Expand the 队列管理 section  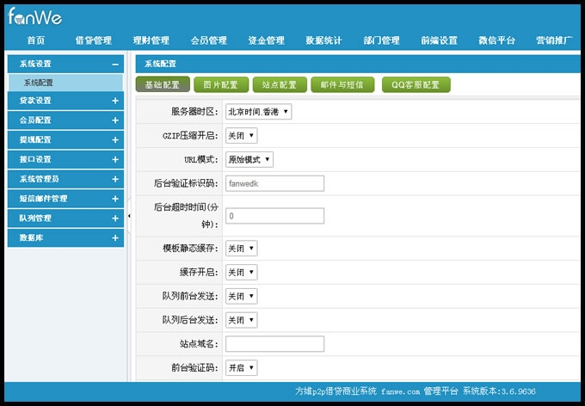(65, 218)
